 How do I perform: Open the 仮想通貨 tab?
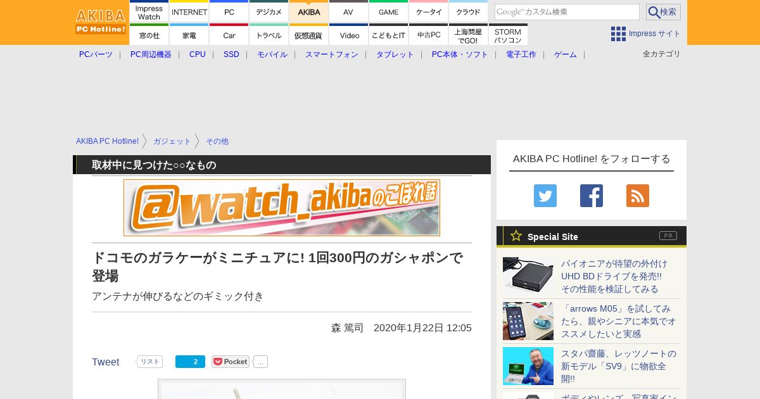tap(309, 35)
